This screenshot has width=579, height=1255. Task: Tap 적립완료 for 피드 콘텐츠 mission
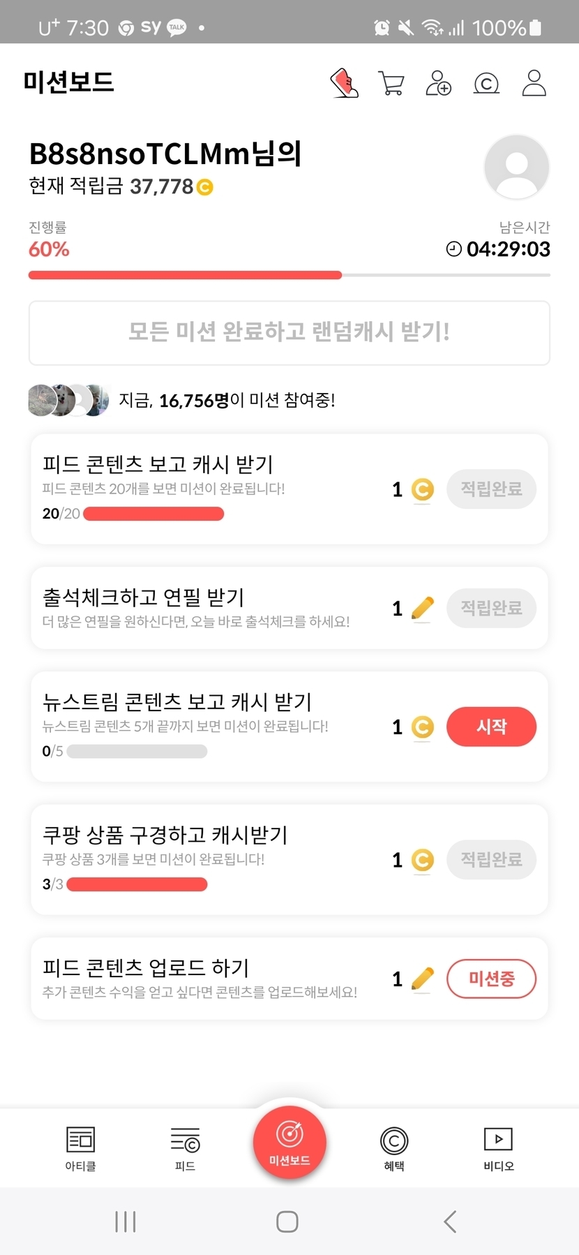(x=491, y=489)
